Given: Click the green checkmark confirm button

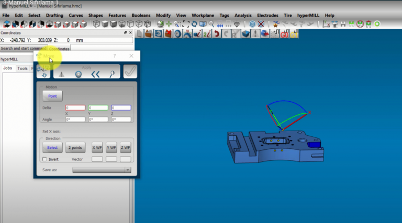Looking at the screenshot, I should 130,72.
